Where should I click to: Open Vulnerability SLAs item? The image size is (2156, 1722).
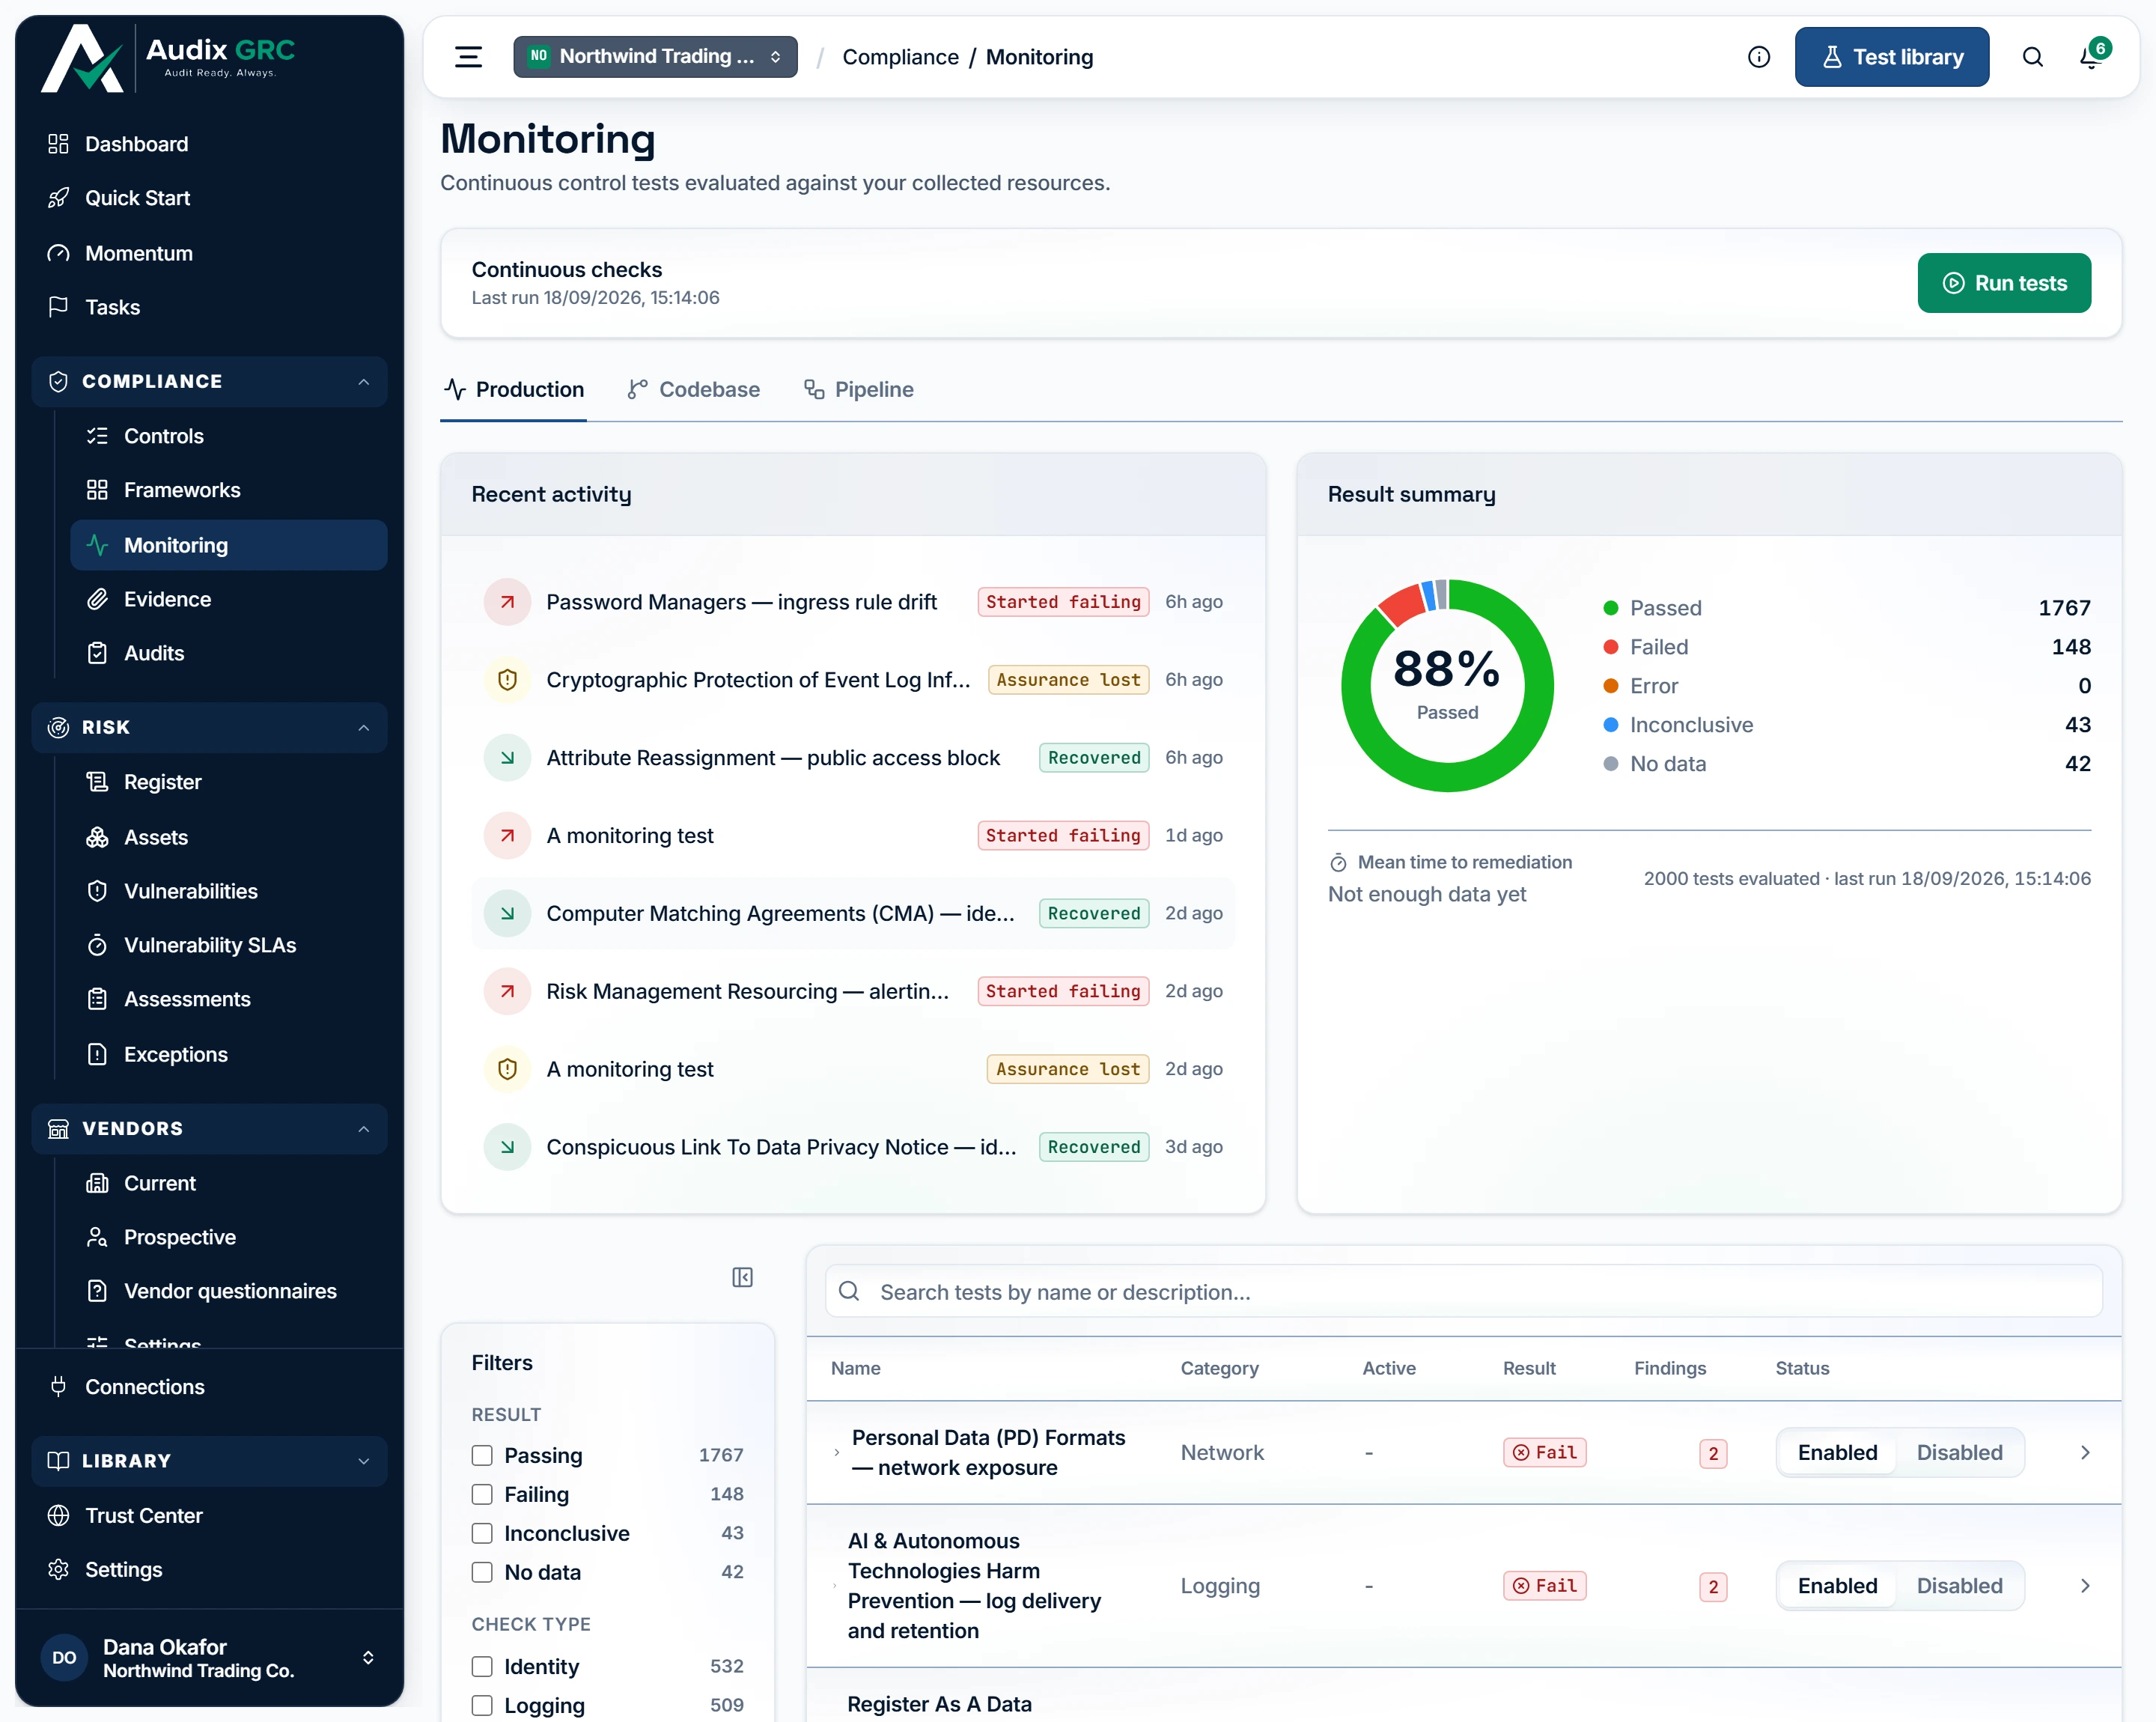click(228, 945)
